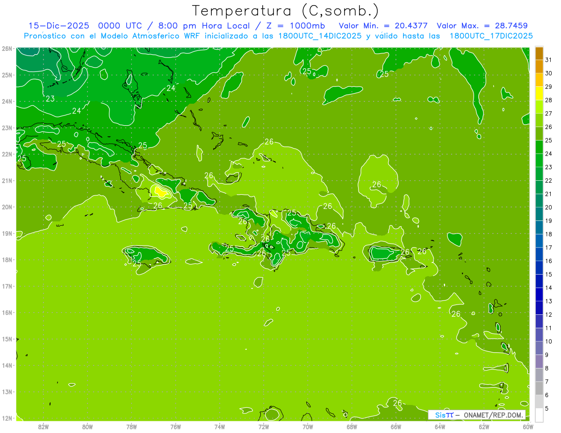Click the "Valor Max. = 28.7459" value
This screenshot has height=433, width=561.
click(x=482, y=26)
